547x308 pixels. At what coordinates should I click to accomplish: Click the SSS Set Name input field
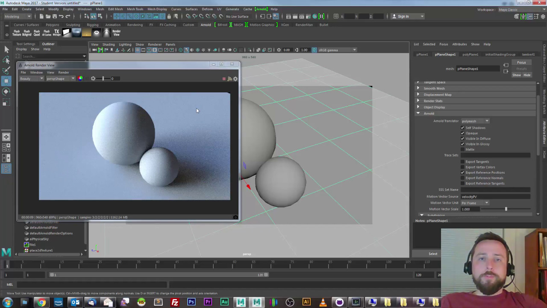(x=495, y=190)
